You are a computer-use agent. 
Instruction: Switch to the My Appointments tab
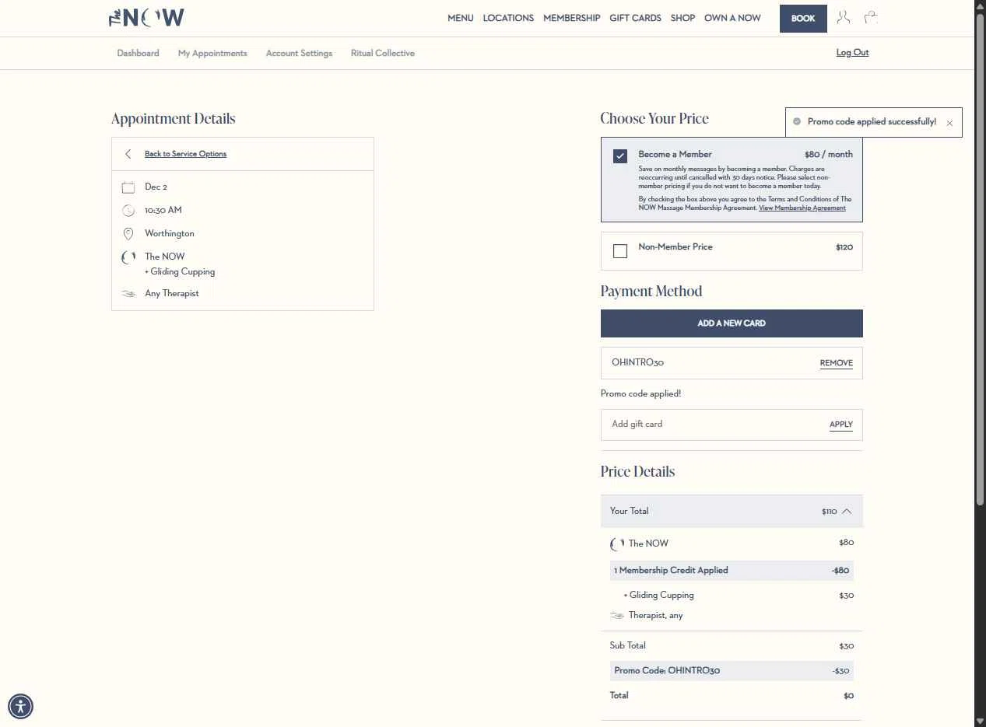(212, 54)
